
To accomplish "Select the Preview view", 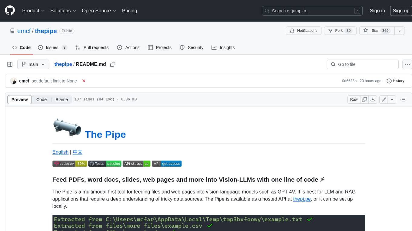I will (x=20, y=99).
